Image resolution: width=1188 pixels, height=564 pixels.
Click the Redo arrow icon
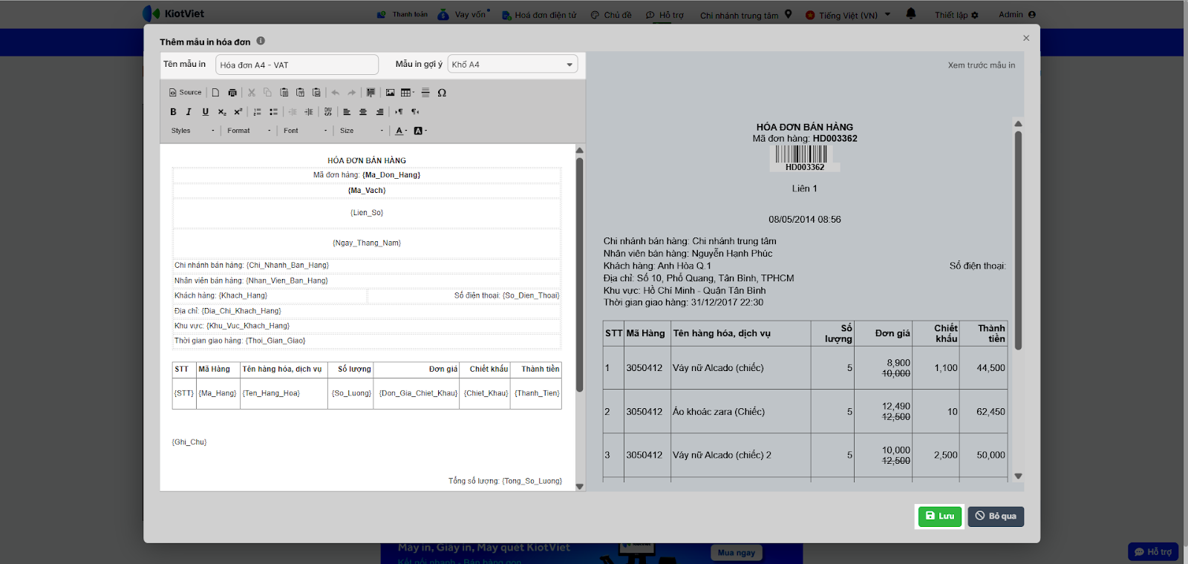tap(352, 93)
